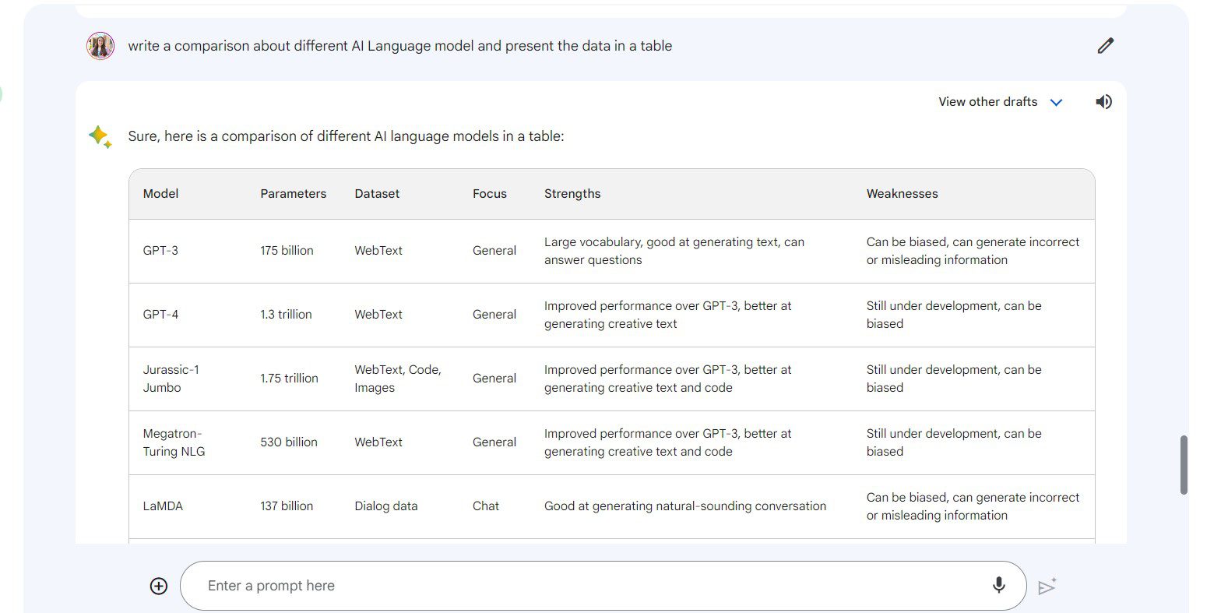Click the Bard sparkle icon
This screenshot has height=613, width=1228.
[100, 137]
